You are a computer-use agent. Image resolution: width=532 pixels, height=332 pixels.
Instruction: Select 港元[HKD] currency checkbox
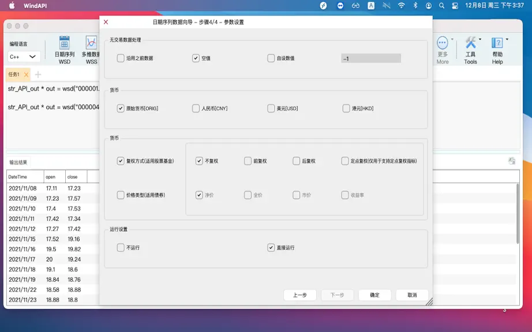pos(346,108)
